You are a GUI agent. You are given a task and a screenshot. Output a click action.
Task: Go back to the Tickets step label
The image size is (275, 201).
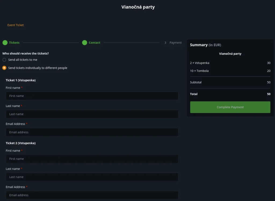click(14, 43)
